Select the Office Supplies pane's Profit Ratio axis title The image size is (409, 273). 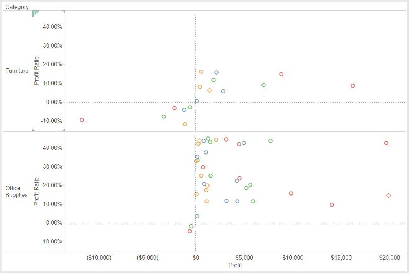click(36, 191)
